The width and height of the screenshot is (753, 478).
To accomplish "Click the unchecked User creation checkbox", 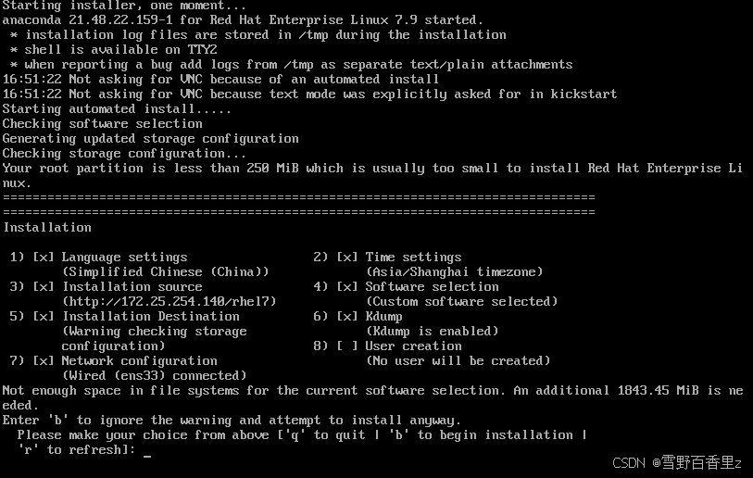I will coord(347,346).
